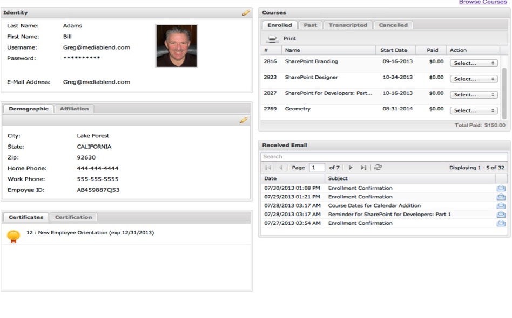The height and width of the screenshot is (318, 512).
Task: Click the Browse Courses link
Action: pyautogui.click(x=482, y=2)
